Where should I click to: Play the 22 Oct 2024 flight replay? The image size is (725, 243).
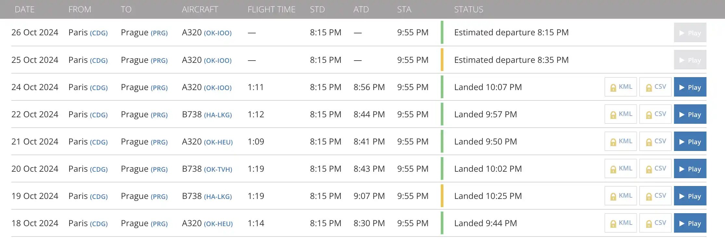(690, 114)
